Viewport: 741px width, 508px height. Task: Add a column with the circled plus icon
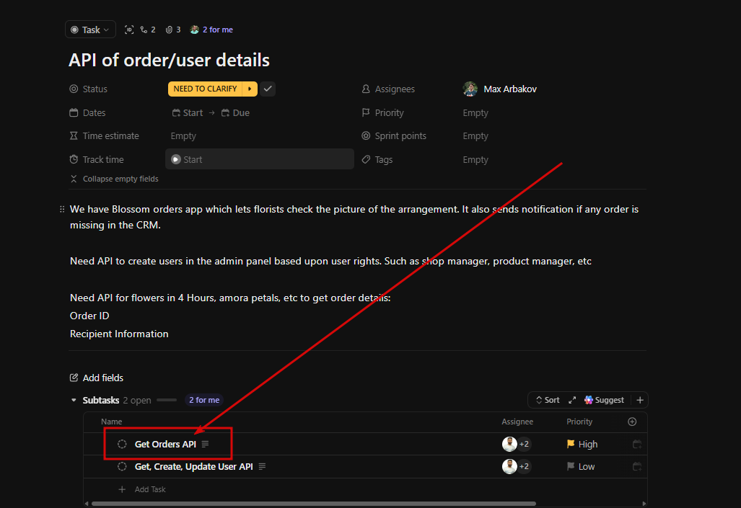pos(632,422)
